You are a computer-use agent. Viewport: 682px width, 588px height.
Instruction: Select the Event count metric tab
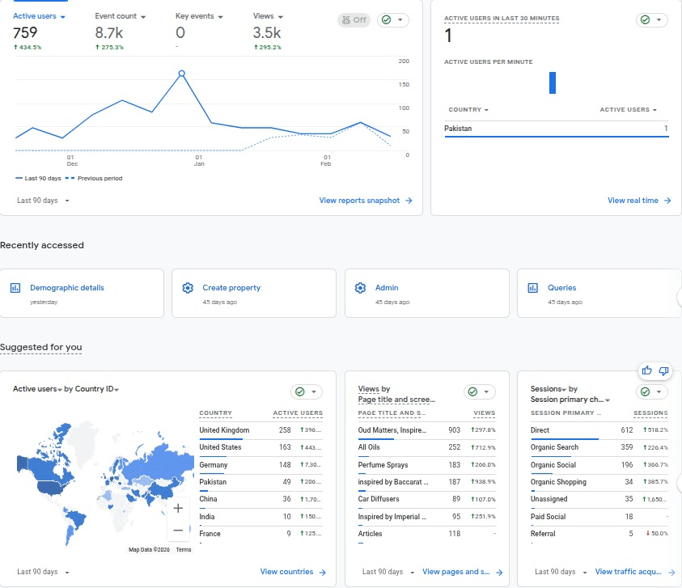(120, 16)
